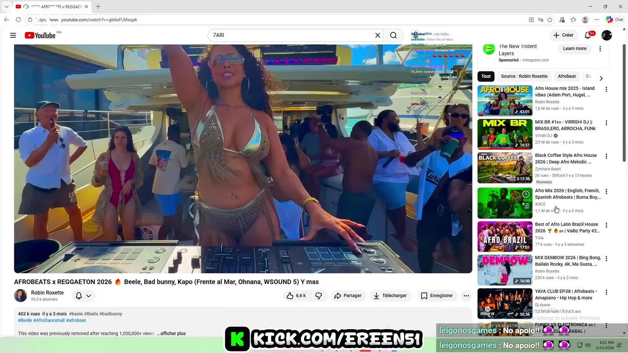The image size is (628, 353).
Task: Follow the #afrobeat hashtag link
Action: [x=76, y=320]
